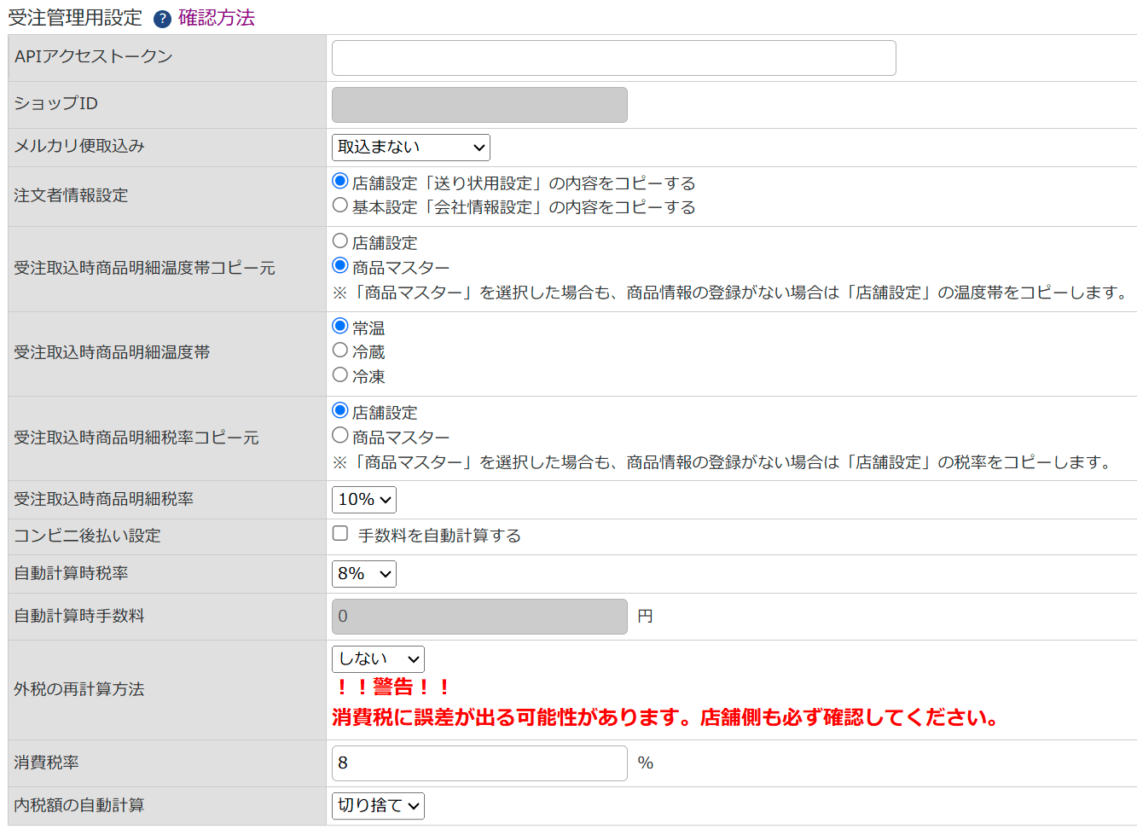Open the 外税の再計算方法 dropdown
Image resolution: width=1137 pixels, height=835 pixels.
(x=378, y=658)
